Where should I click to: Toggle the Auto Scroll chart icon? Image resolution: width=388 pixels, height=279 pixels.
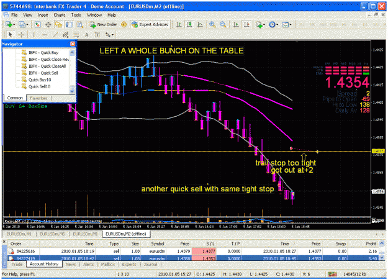(236, 24)
